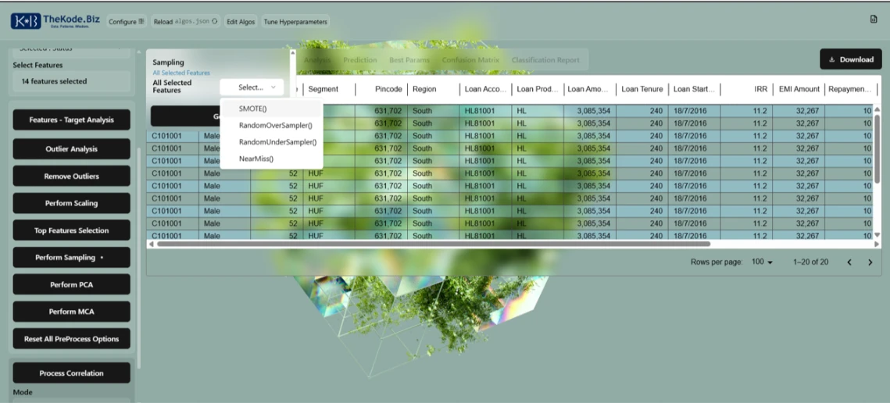Click the document icon in top-right corner
The height and width of the screenshot is (403, 890).
874,20
